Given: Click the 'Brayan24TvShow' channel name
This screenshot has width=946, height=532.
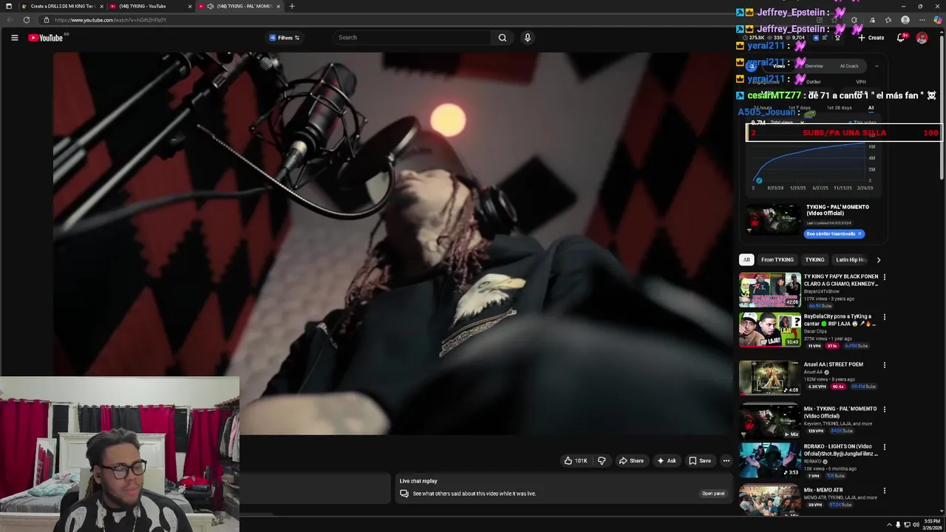Looking at the screenshot, I should point(821,291).
